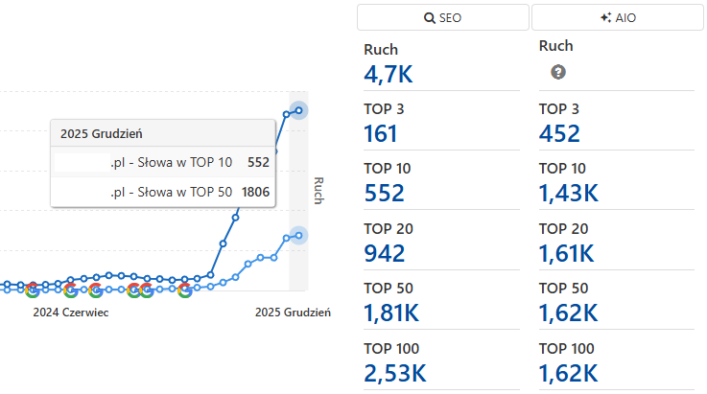The image size is (707, 394).
Task: Click the leftmost Google update icon on chart
Action: tap(32, 290)
